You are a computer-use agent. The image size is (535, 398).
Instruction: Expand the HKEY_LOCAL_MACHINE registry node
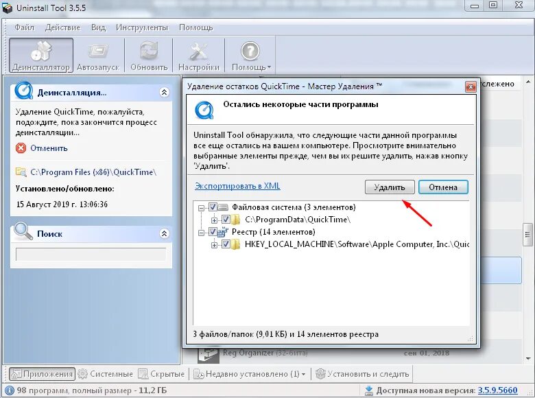[x=214, y=245]
